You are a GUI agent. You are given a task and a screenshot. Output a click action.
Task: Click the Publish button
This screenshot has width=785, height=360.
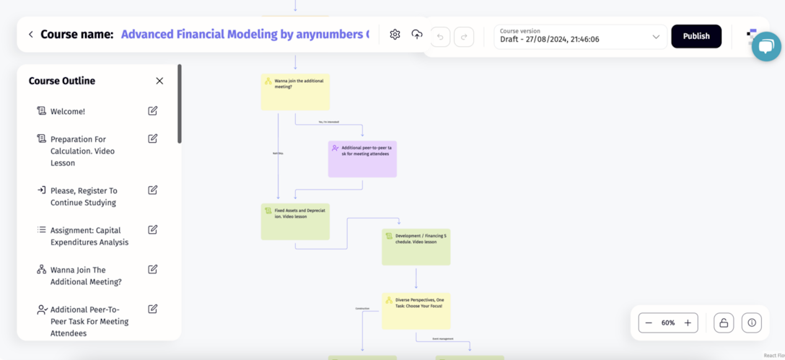pyautogui.click(x=696, y=36)
